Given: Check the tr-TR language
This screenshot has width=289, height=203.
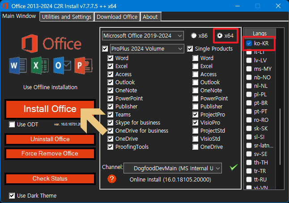Looking at the screenshot, I should pos(249,171).
